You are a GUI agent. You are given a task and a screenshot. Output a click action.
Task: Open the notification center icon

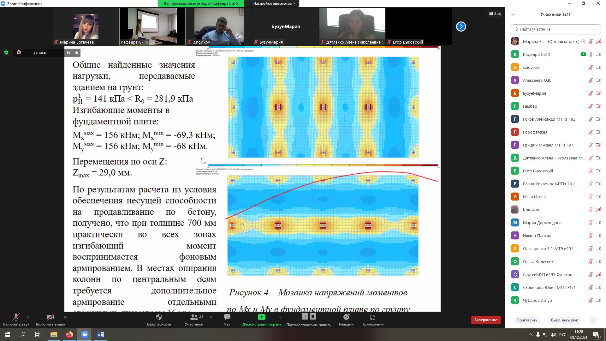tap(596, 335)
